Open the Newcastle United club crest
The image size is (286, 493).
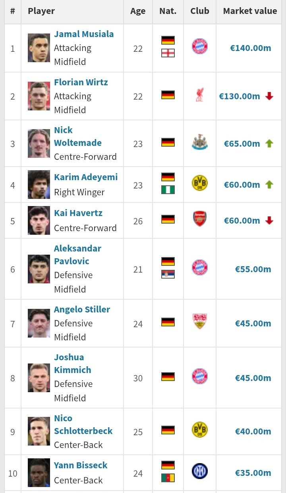click(199, 142)
